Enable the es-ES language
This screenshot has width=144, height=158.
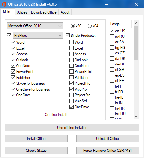pos(112,75)
